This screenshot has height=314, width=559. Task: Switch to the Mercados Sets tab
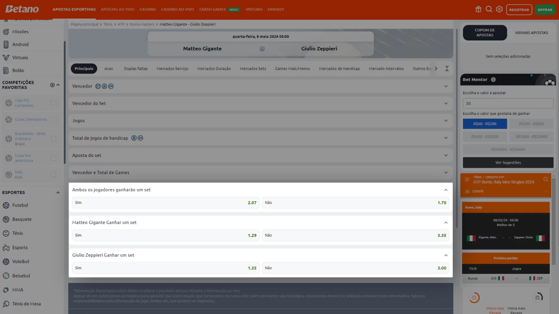tap(253, 69)
